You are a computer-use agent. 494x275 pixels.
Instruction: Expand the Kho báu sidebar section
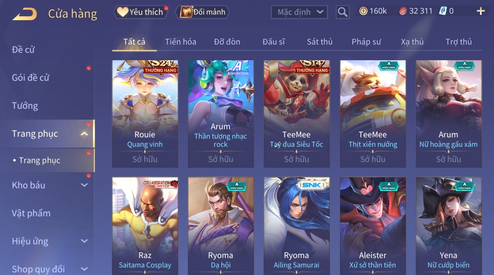click(84, 185)
